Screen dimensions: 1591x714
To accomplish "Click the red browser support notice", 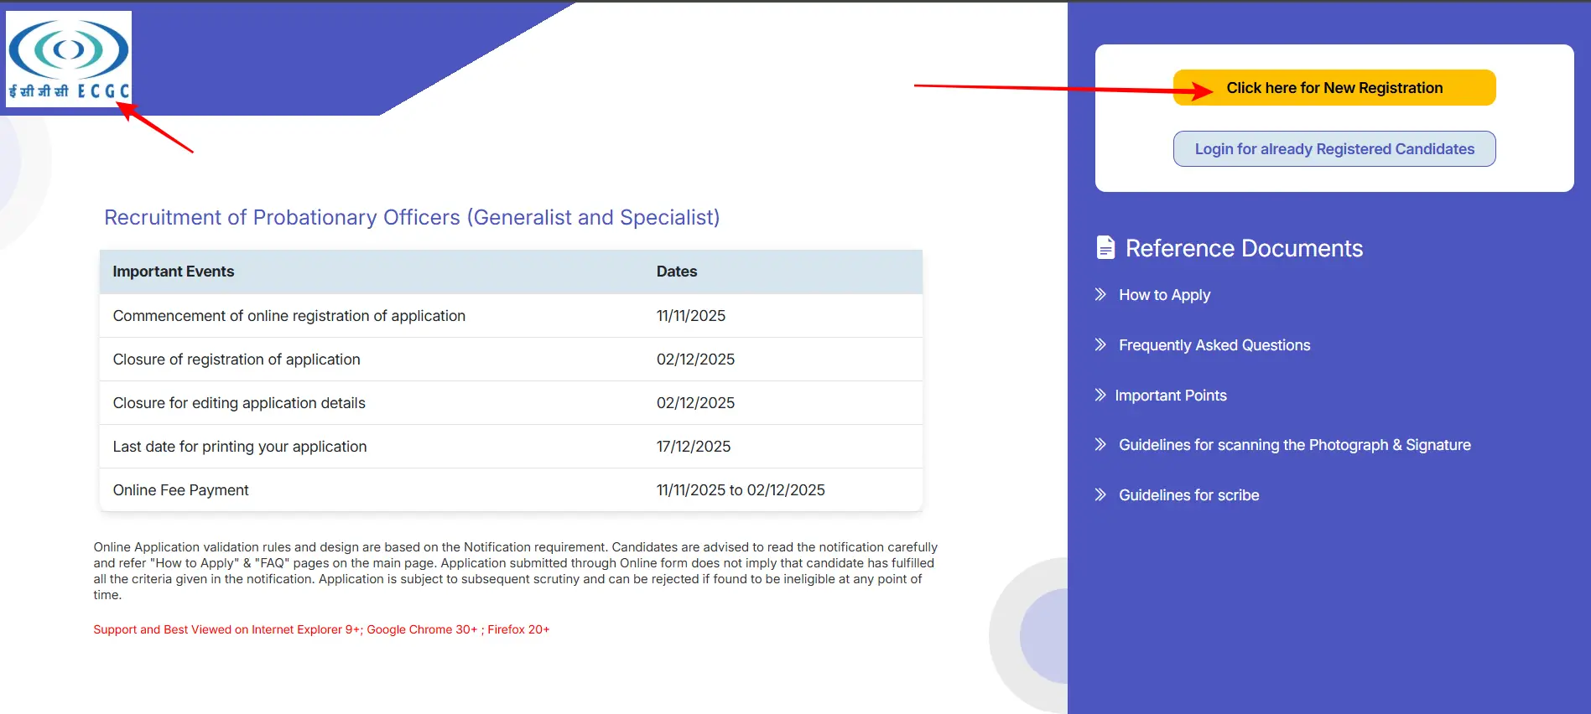I will tap(321, 629).
